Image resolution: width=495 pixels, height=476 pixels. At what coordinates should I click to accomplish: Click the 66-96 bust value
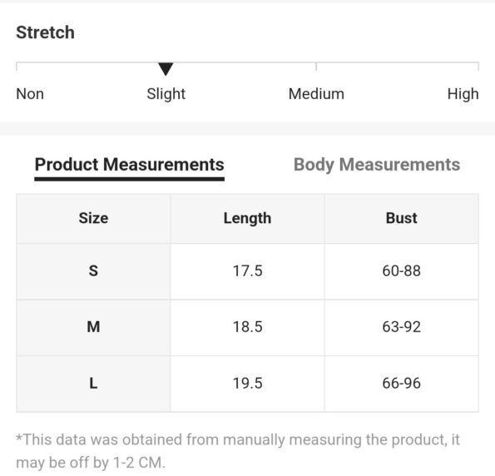pyautogui.click(x=402, y=384)
